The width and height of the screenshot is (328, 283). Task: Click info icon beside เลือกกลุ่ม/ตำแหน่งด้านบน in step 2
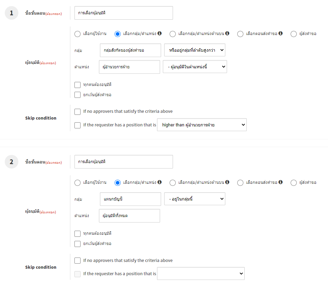tap(227, 182)
